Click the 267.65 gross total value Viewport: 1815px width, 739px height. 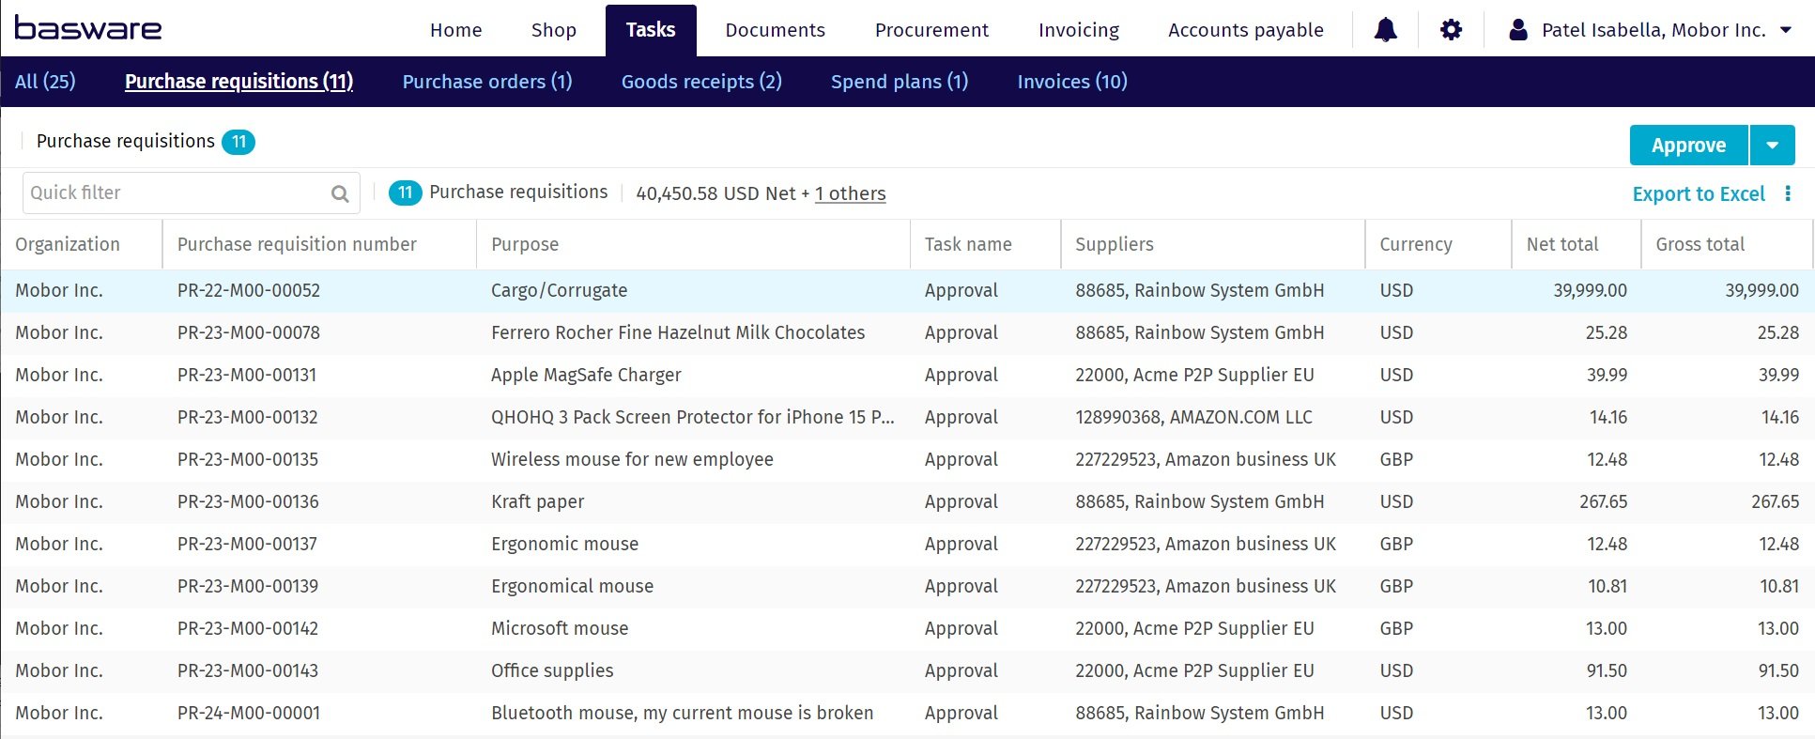pyautogui.click(x=1775, y=501)
